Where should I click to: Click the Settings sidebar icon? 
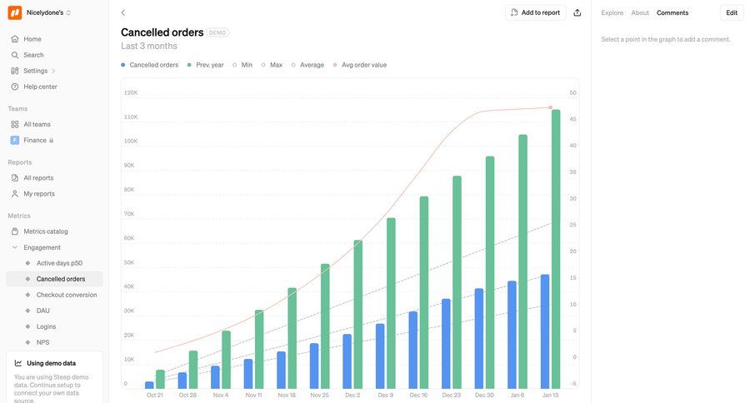(x=15, y=71)
